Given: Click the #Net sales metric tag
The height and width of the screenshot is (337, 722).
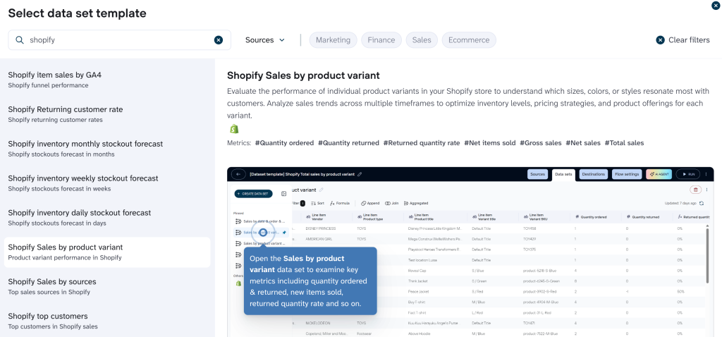Looking at the screenshot, I should [583, 143].
